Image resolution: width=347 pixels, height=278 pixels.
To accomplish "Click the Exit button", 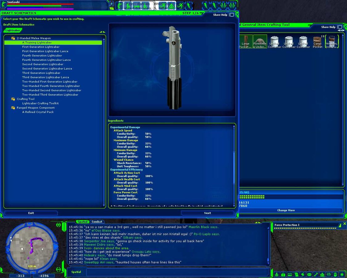I will click(31, 213).
